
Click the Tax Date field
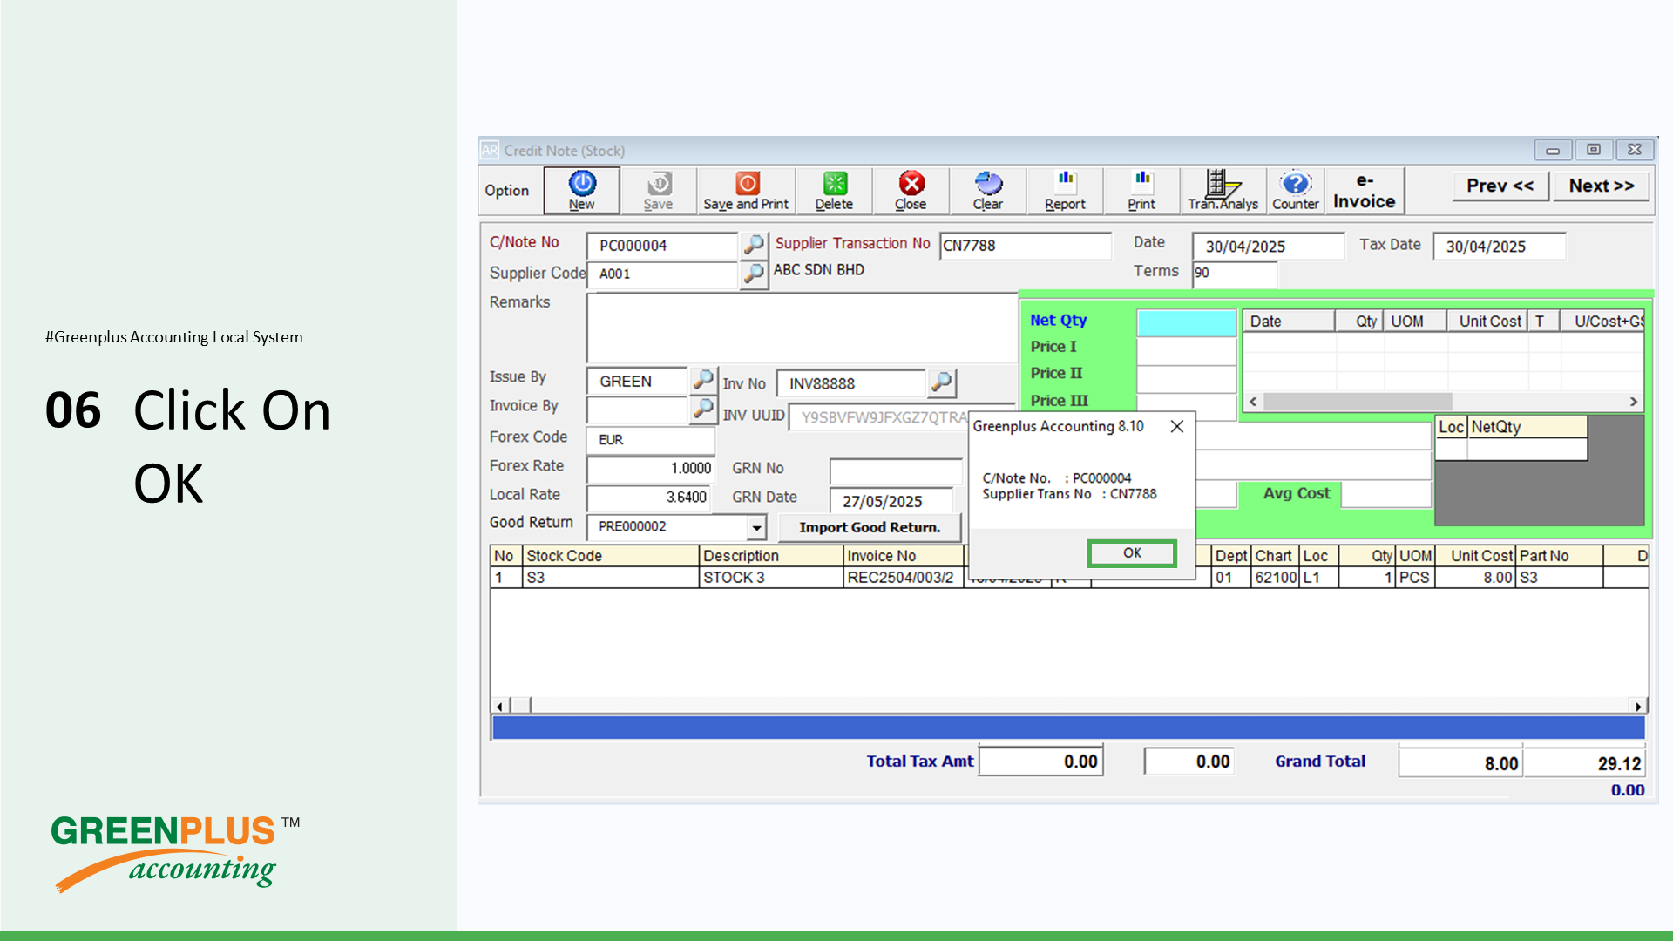[x=1499, y=247]
